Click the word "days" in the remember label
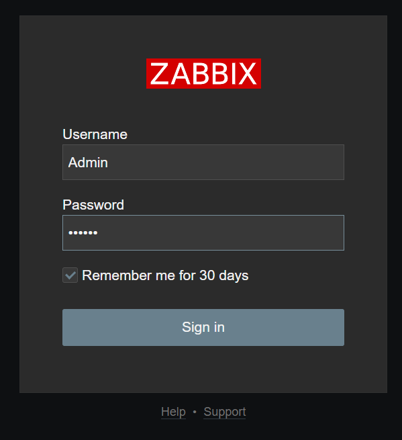Viewport: 402px width, 440px height. point(234,275)
